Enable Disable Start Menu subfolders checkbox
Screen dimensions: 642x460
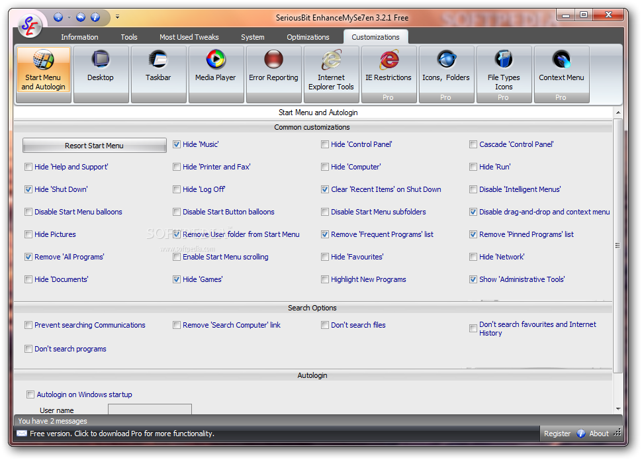coord(325,212)
